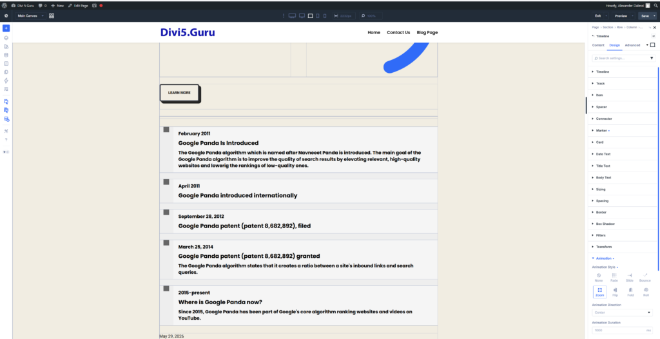Open Blog Page in site navigation
Image resolution: width=660 pixels, height=339 pixels.
[x=427, y=32]
